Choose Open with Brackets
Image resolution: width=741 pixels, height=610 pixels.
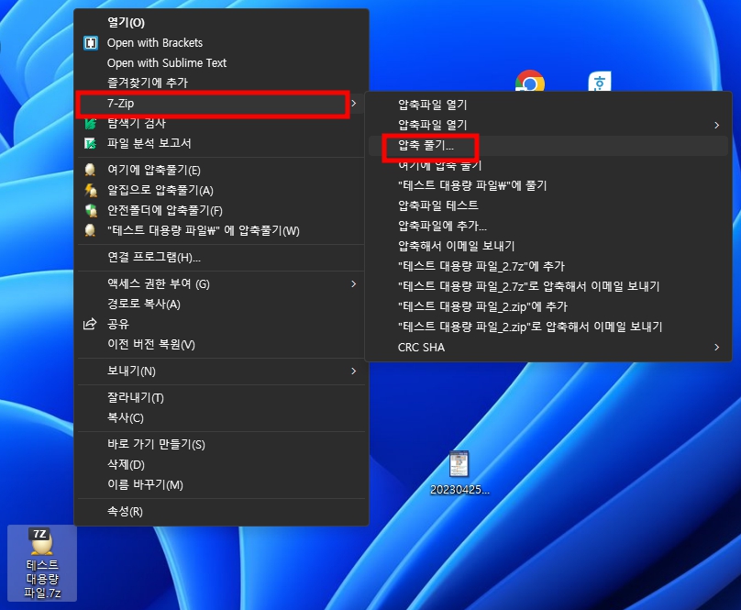click(x=221, y=43)
